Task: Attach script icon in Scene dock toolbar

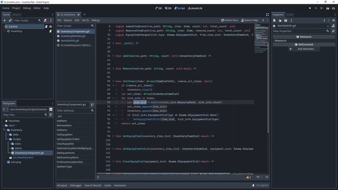Action: click(x=45, y=21)
